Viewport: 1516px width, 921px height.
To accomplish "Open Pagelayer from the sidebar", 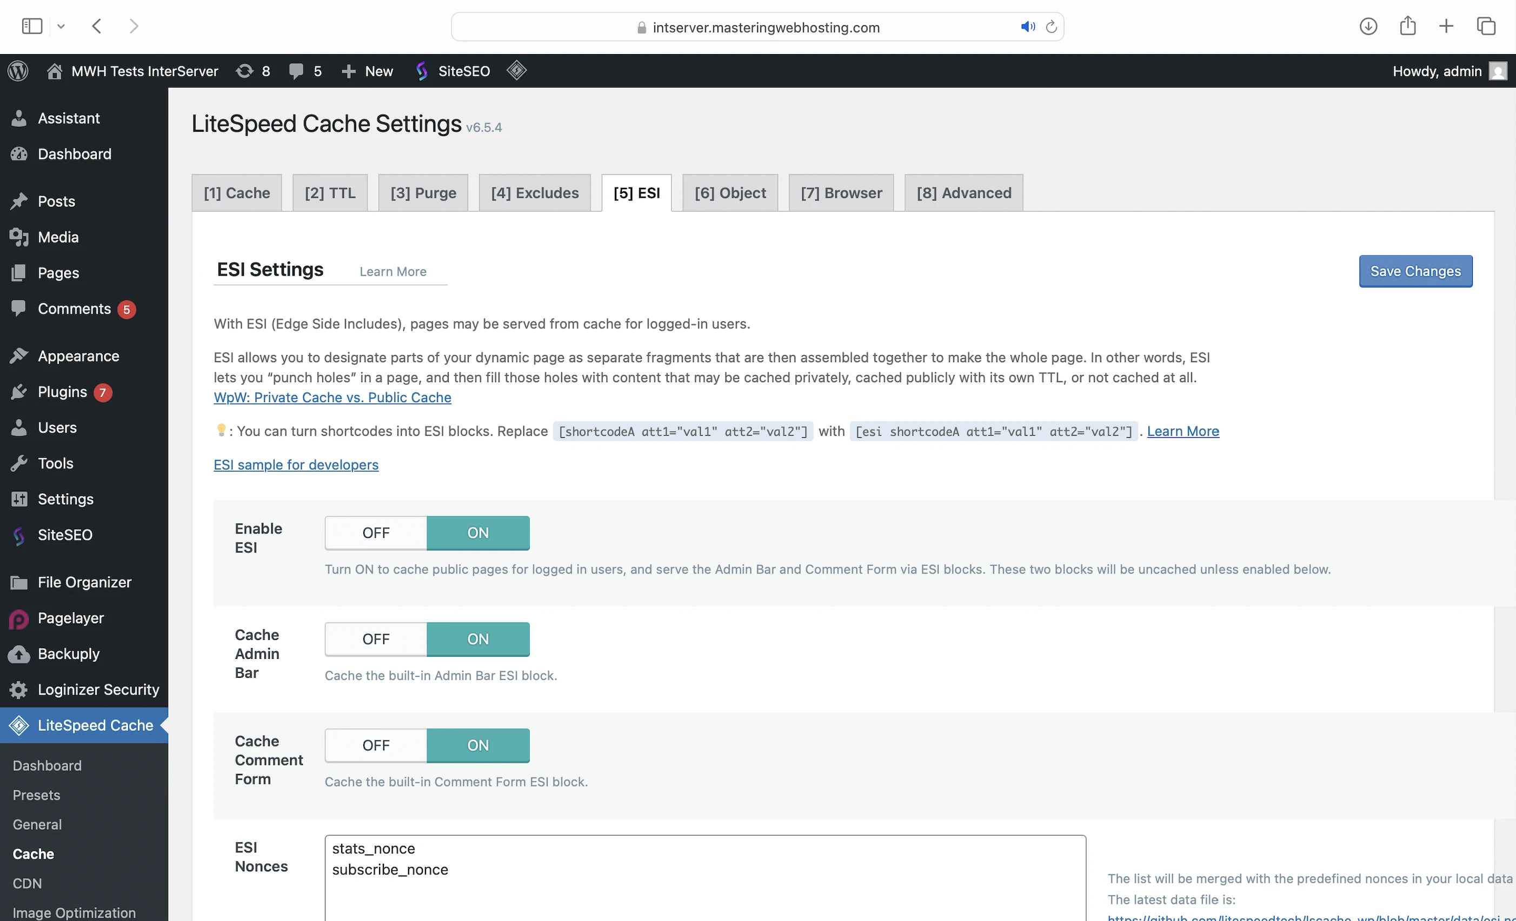I will (70, 618).
